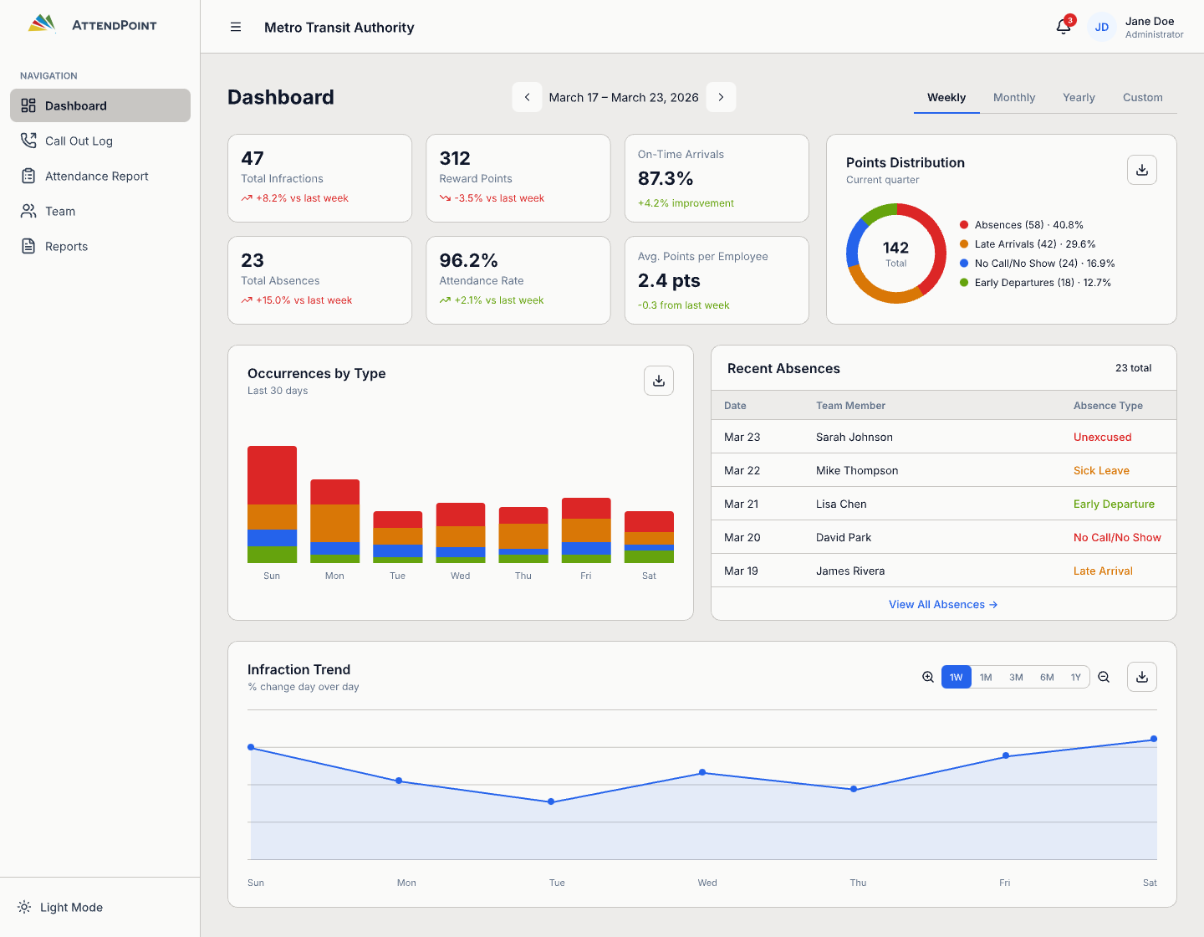Open Reports in the navigation

click(100, 246)
